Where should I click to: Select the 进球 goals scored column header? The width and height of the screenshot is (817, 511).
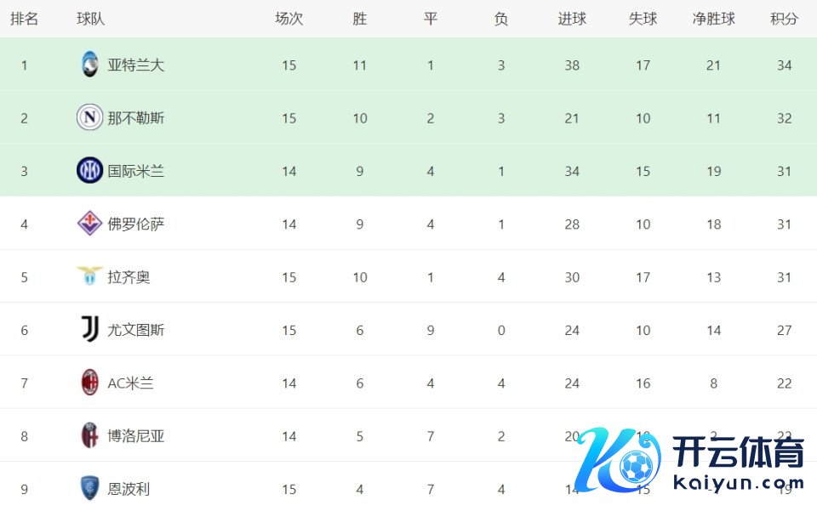point(572,19)
